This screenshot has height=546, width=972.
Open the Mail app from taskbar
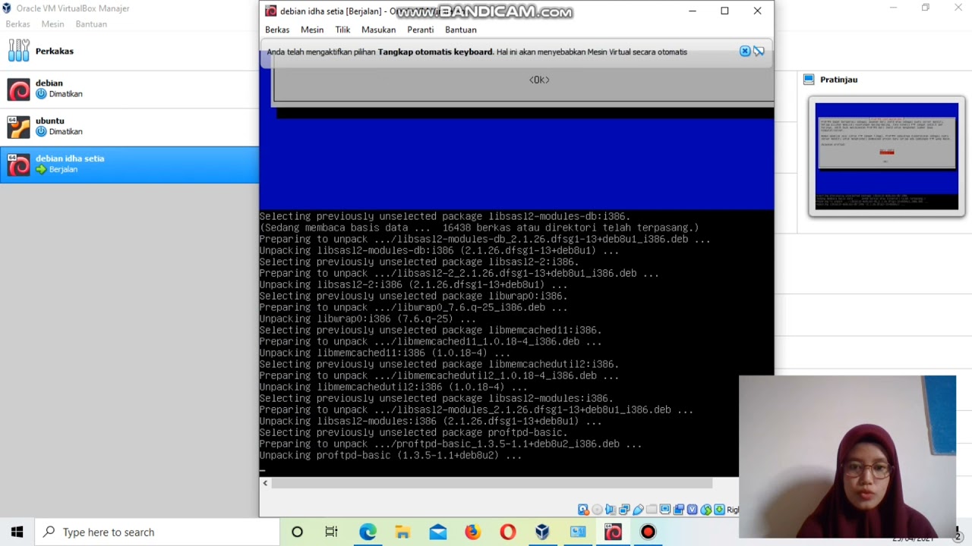click(438, 532)
